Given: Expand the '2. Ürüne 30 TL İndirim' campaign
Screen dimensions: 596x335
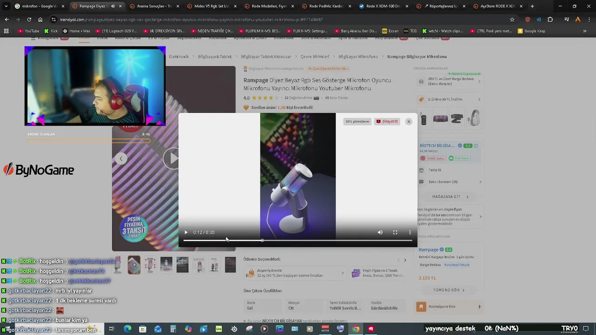Looking at the screenshot, I should (450, 99).
